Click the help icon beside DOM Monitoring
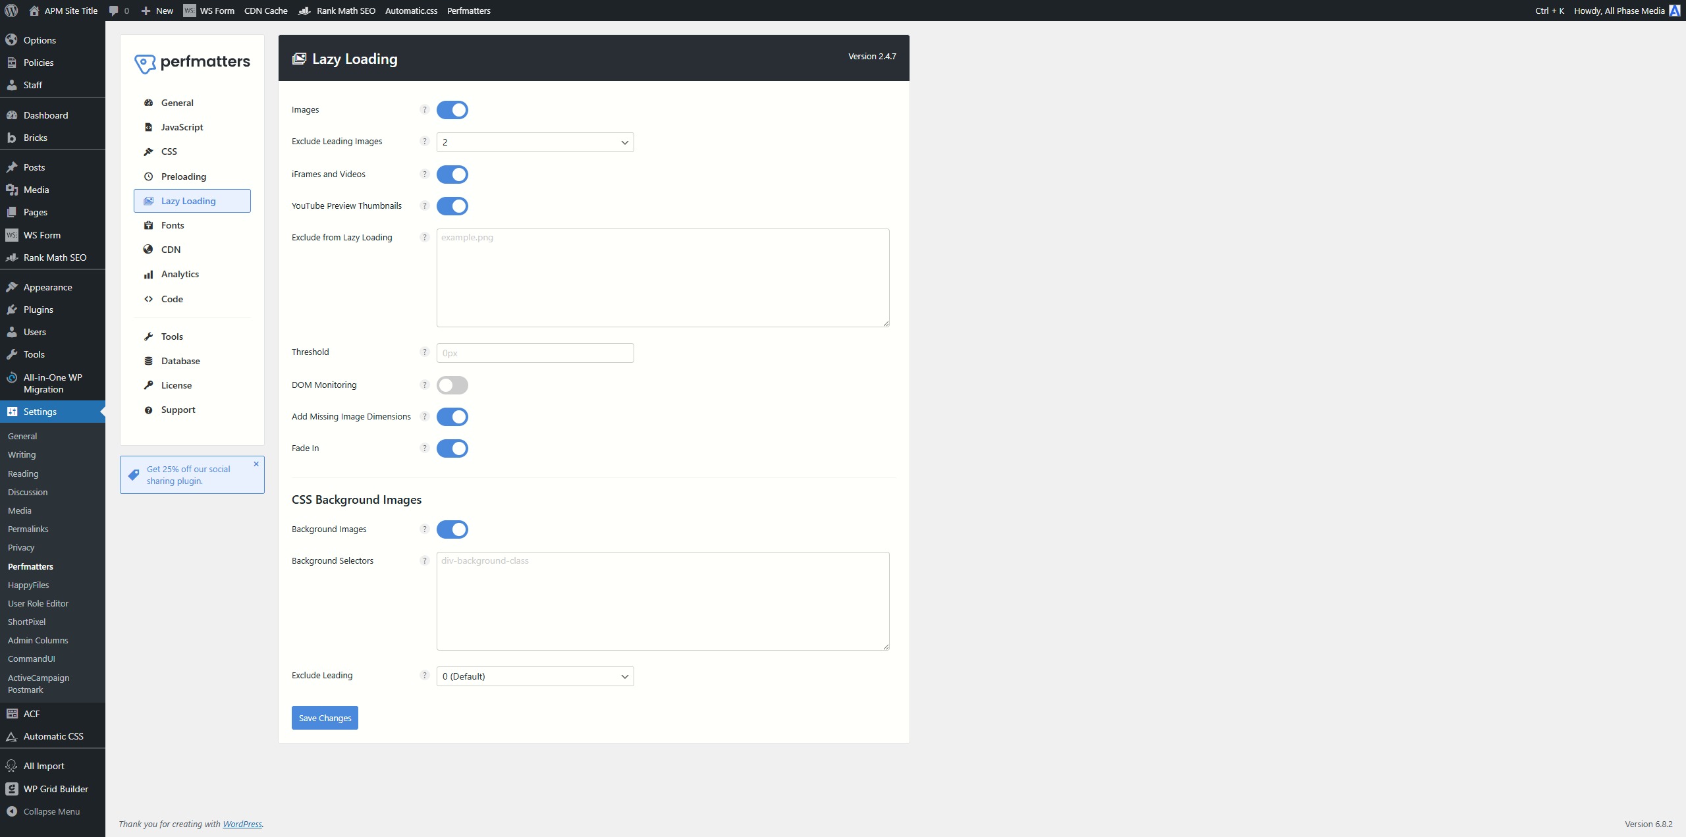This screenshot has height=837, width=1686. point(424,385)
